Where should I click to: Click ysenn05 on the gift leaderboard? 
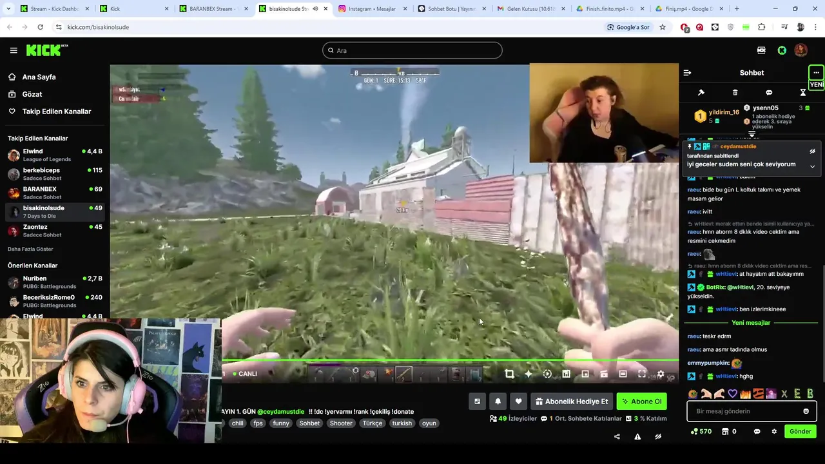tap(765, 108)
